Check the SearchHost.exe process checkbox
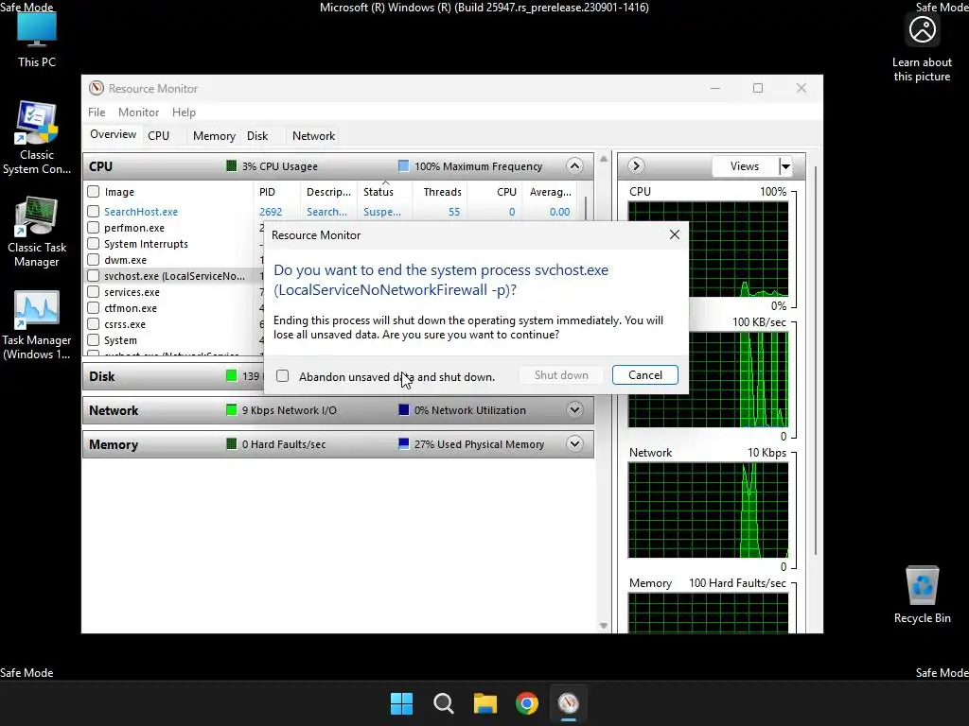This screenshot has height=726, width=969. [x=94, y=211]
